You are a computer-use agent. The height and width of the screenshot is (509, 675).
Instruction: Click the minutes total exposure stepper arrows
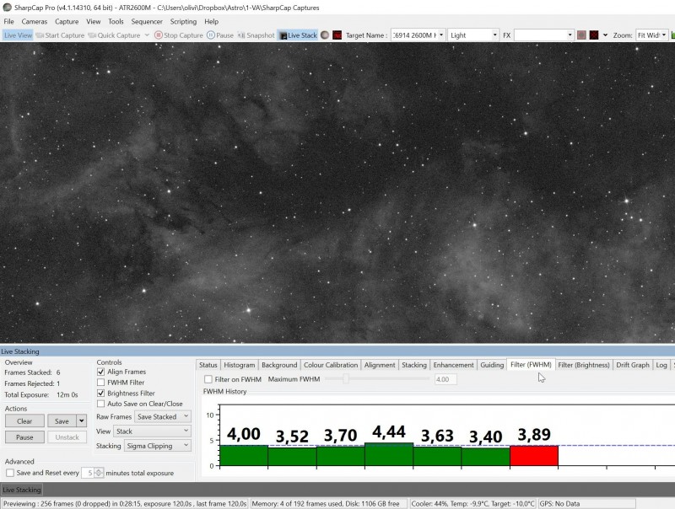(x=99, y=473)
